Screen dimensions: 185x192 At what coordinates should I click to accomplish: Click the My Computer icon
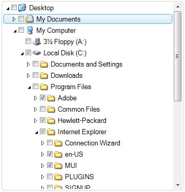pyautogui.click(x=30, y=30)
